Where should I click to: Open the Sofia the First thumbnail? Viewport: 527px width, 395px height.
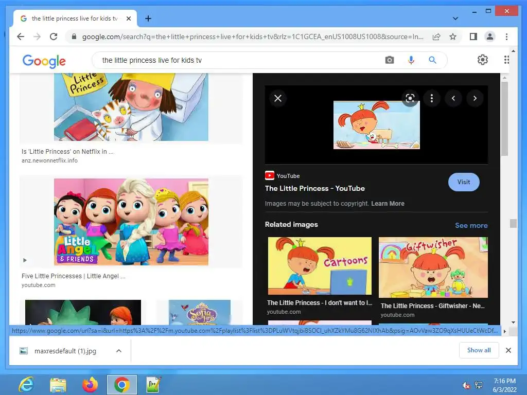point(200,312)
